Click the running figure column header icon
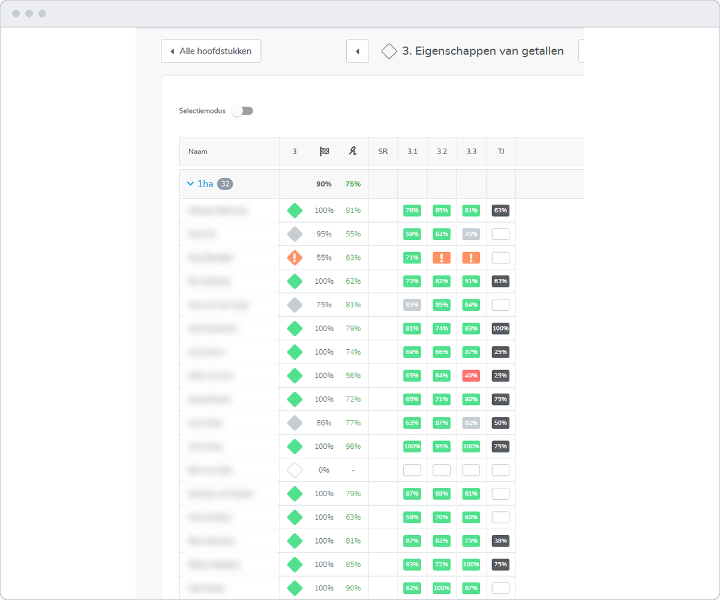 tap(353, 152)
